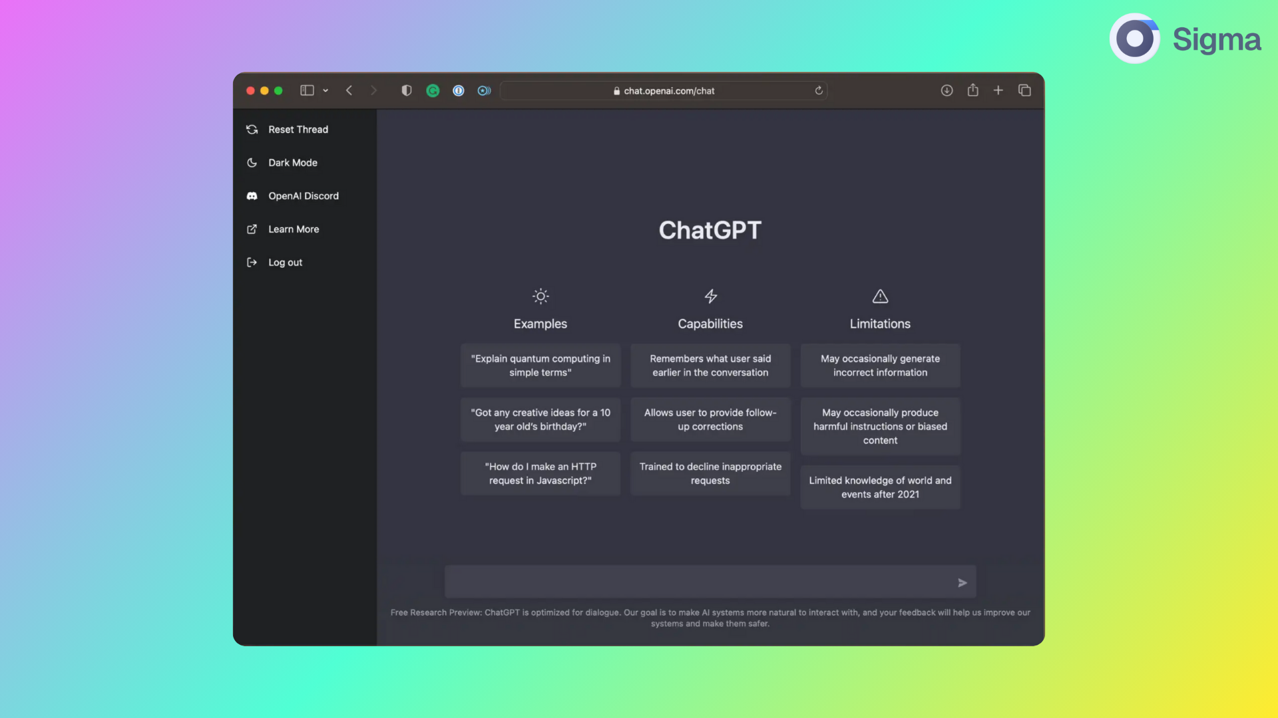
Task: Click the blue circular extension icon right of 1Password
Action: click(484, 90)
